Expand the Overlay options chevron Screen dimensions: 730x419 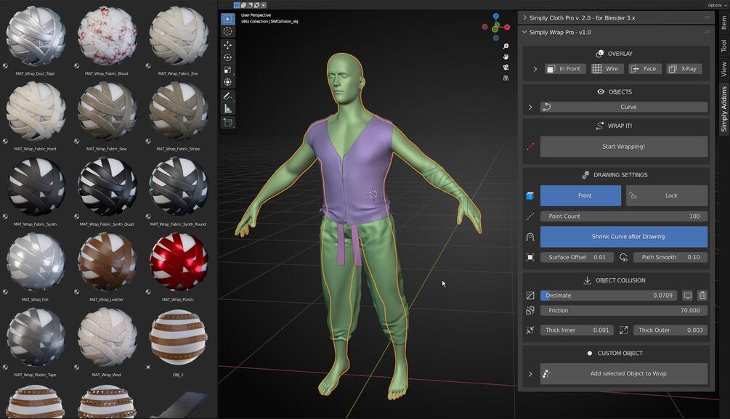[535, 69]
